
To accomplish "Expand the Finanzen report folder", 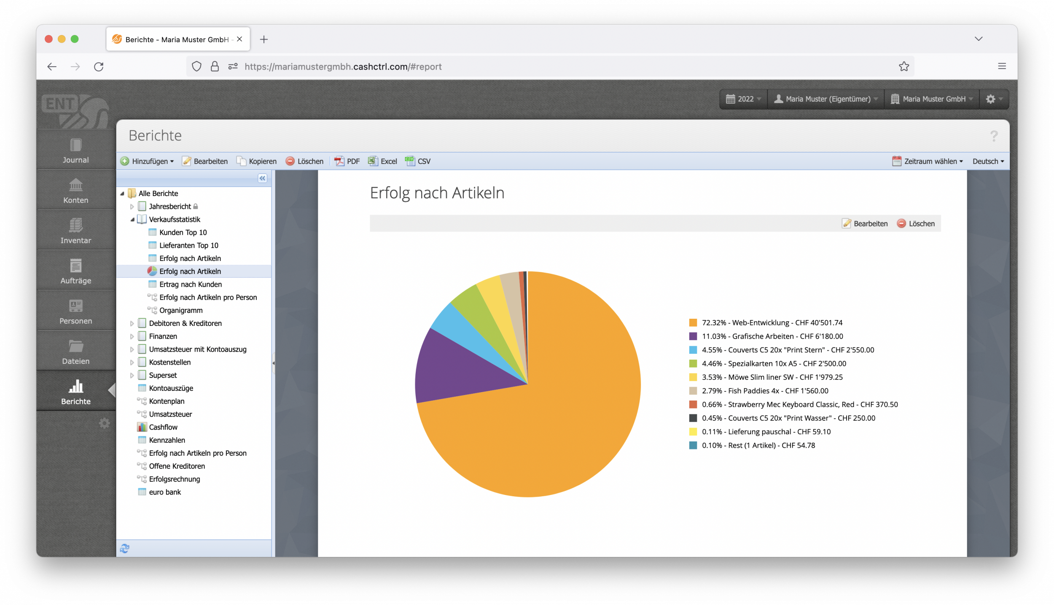I will pyautogui.click(x=132, y=336).
